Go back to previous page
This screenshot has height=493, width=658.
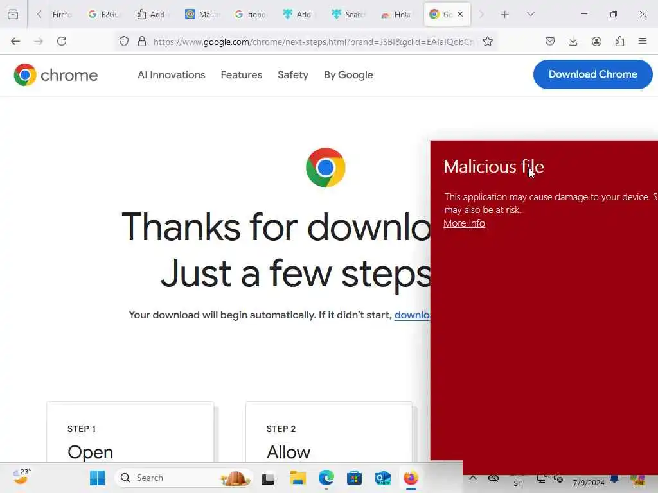coord(15,41)
